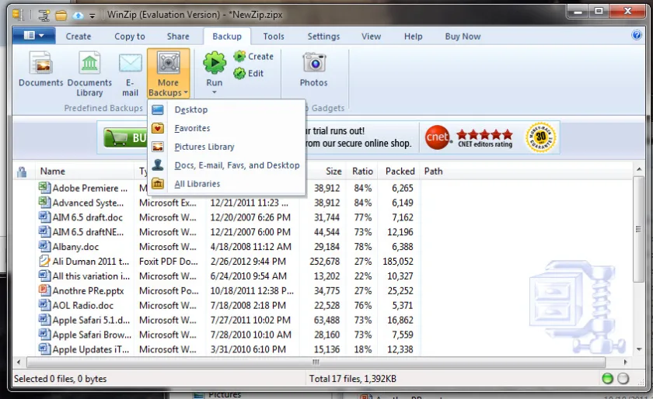Screen dimensions: 653x399
Task: Click the green status indicator light
Action: tap(607, 379)
